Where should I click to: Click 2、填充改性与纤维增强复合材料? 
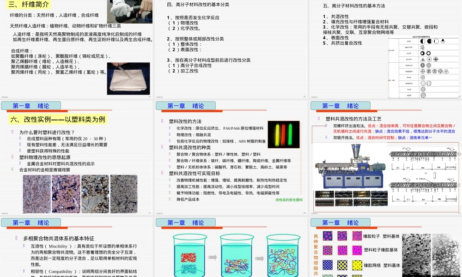coord(356,22)
